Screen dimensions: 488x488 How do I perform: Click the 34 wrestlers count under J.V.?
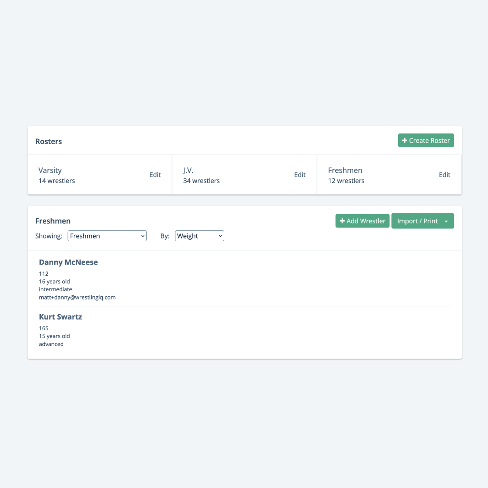[201, 181]
